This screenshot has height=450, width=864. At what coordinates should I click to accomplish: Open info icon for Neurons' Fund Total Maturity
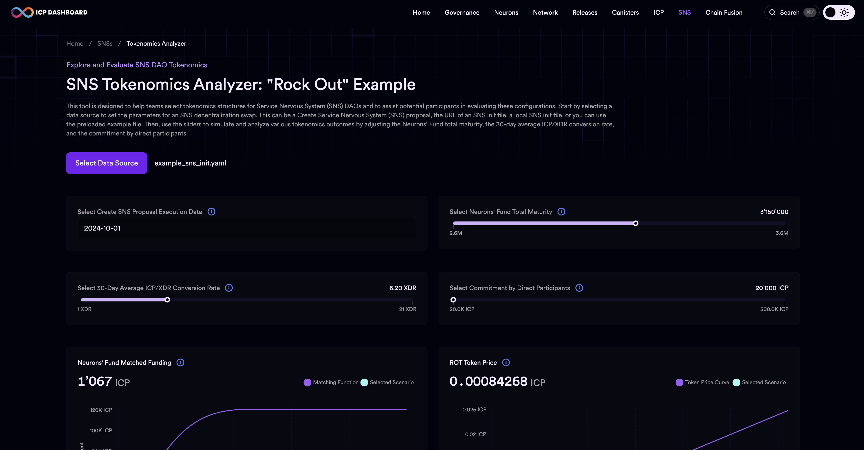pyautogui.click(x=561, y=212)
